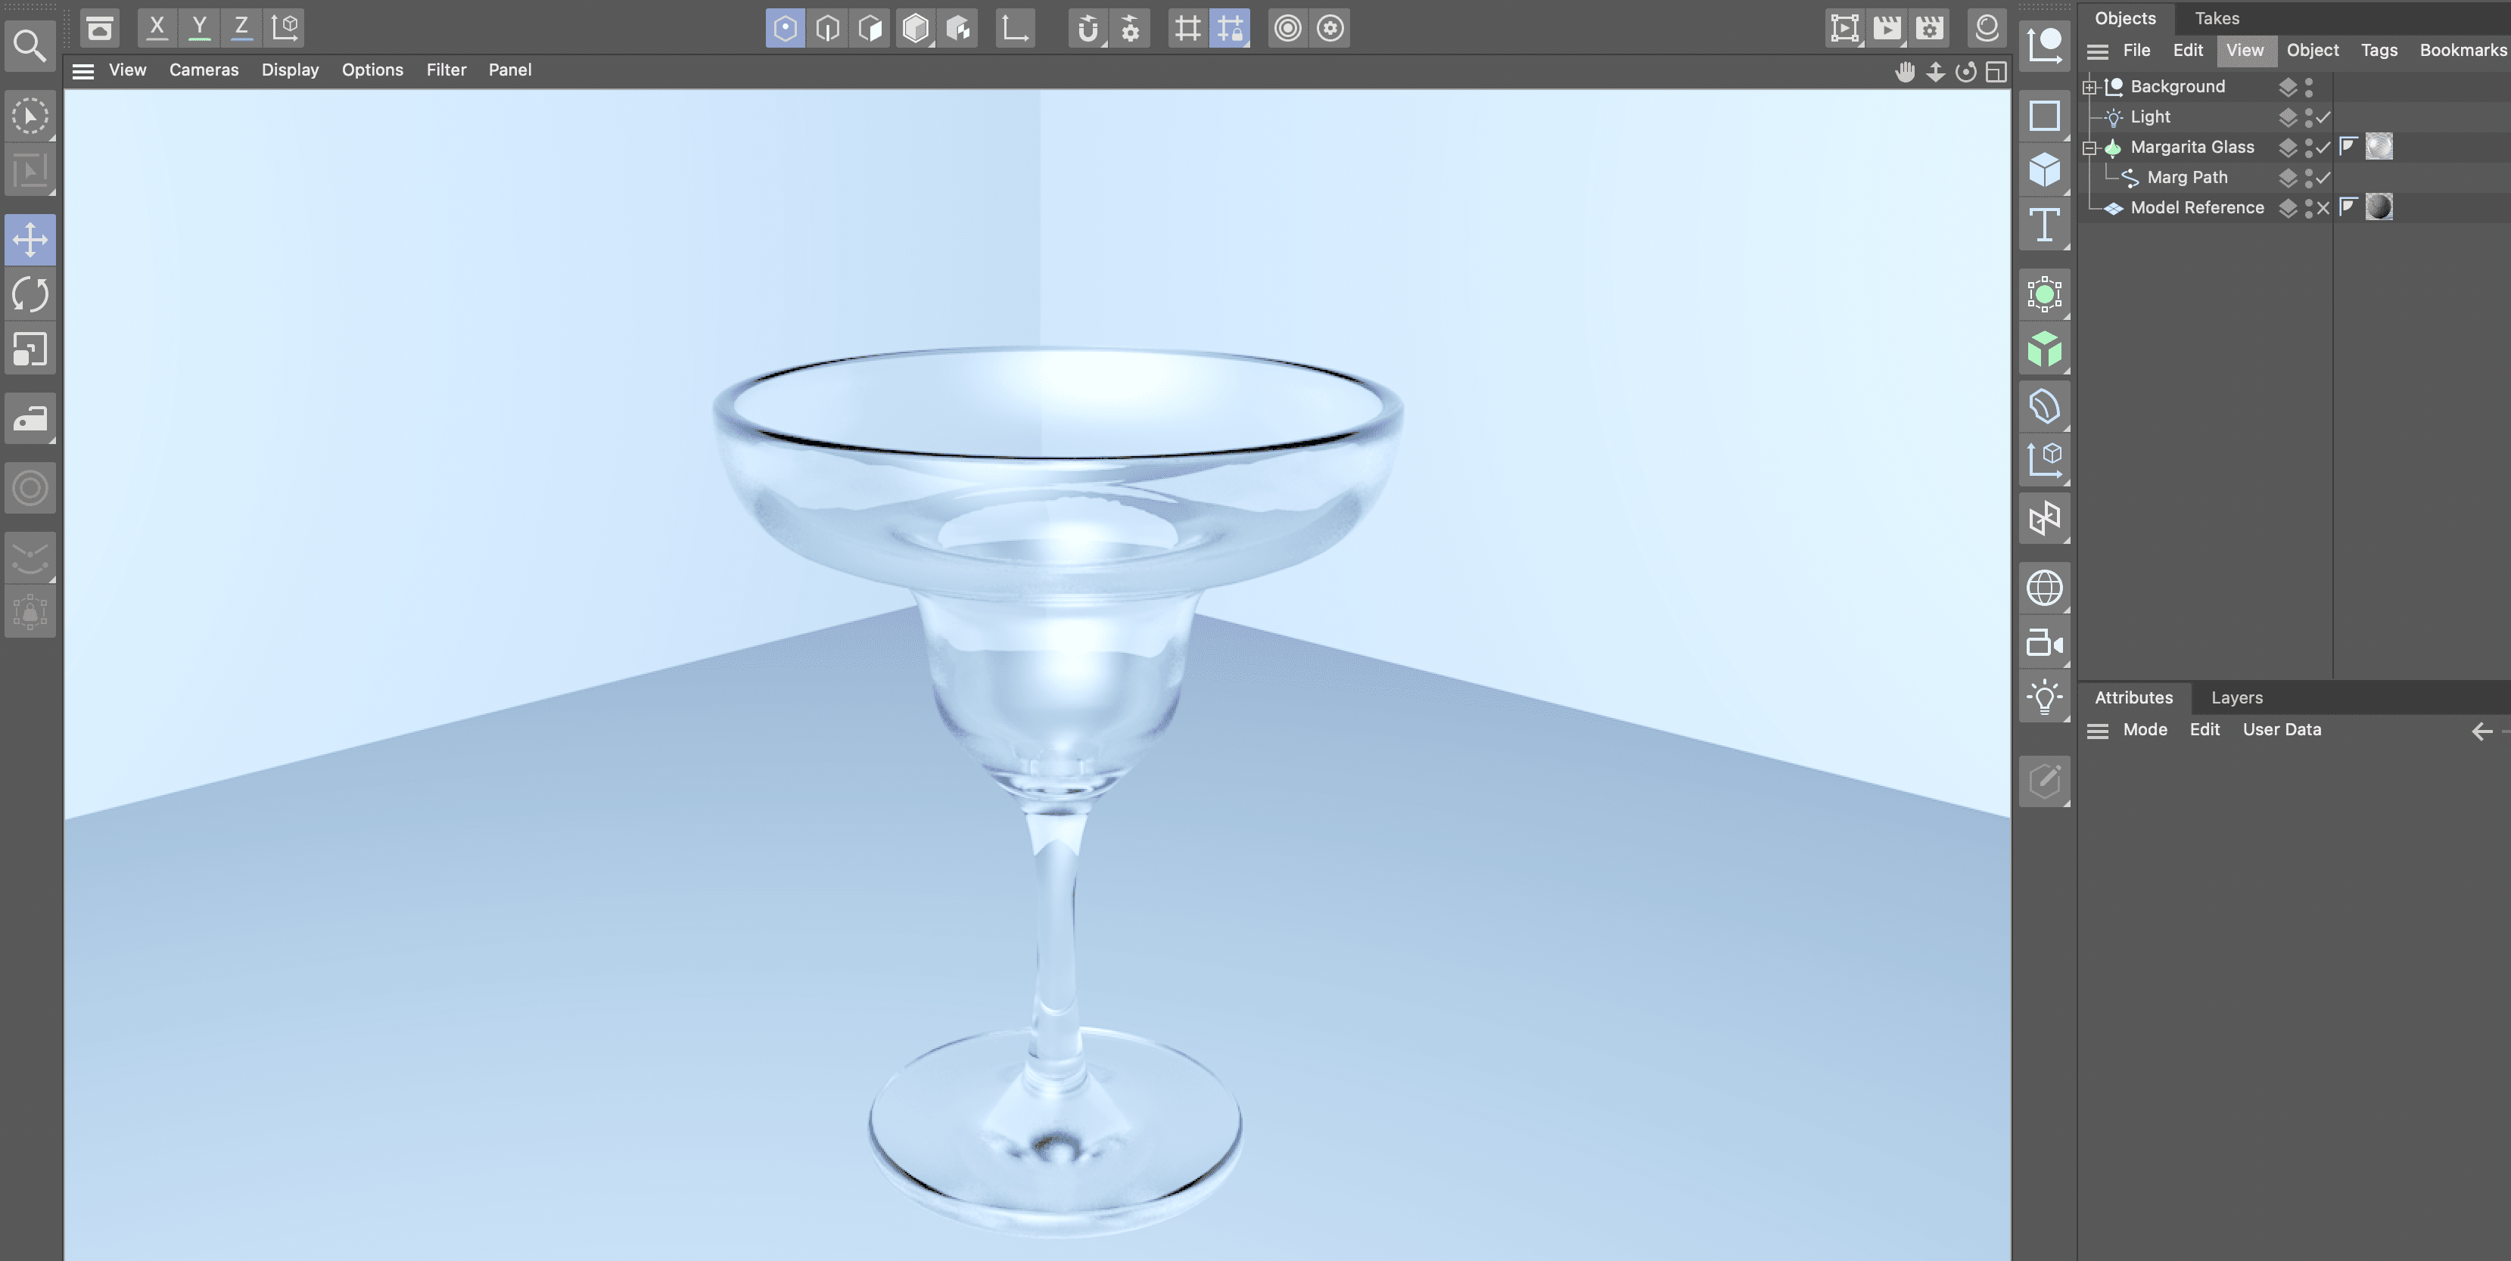Screen dimensions: 2511x1261
Task: Collapse the Margarita Glass hierarchy
Action: coord(2089,148)
